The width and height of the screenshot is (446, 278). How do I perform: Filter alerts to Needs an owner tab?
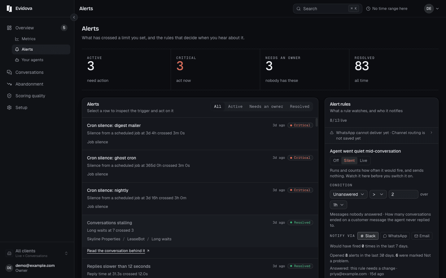[x=266, y=107]
